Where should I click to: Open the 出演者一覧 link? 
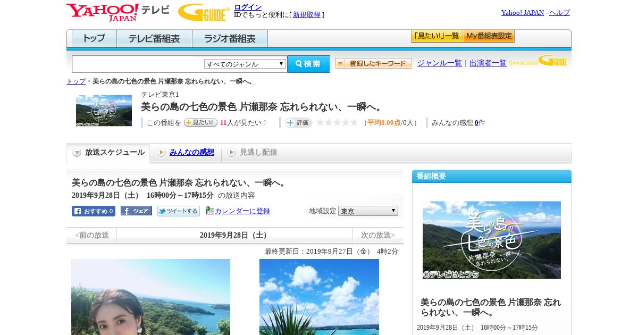(x=488, y=63)
